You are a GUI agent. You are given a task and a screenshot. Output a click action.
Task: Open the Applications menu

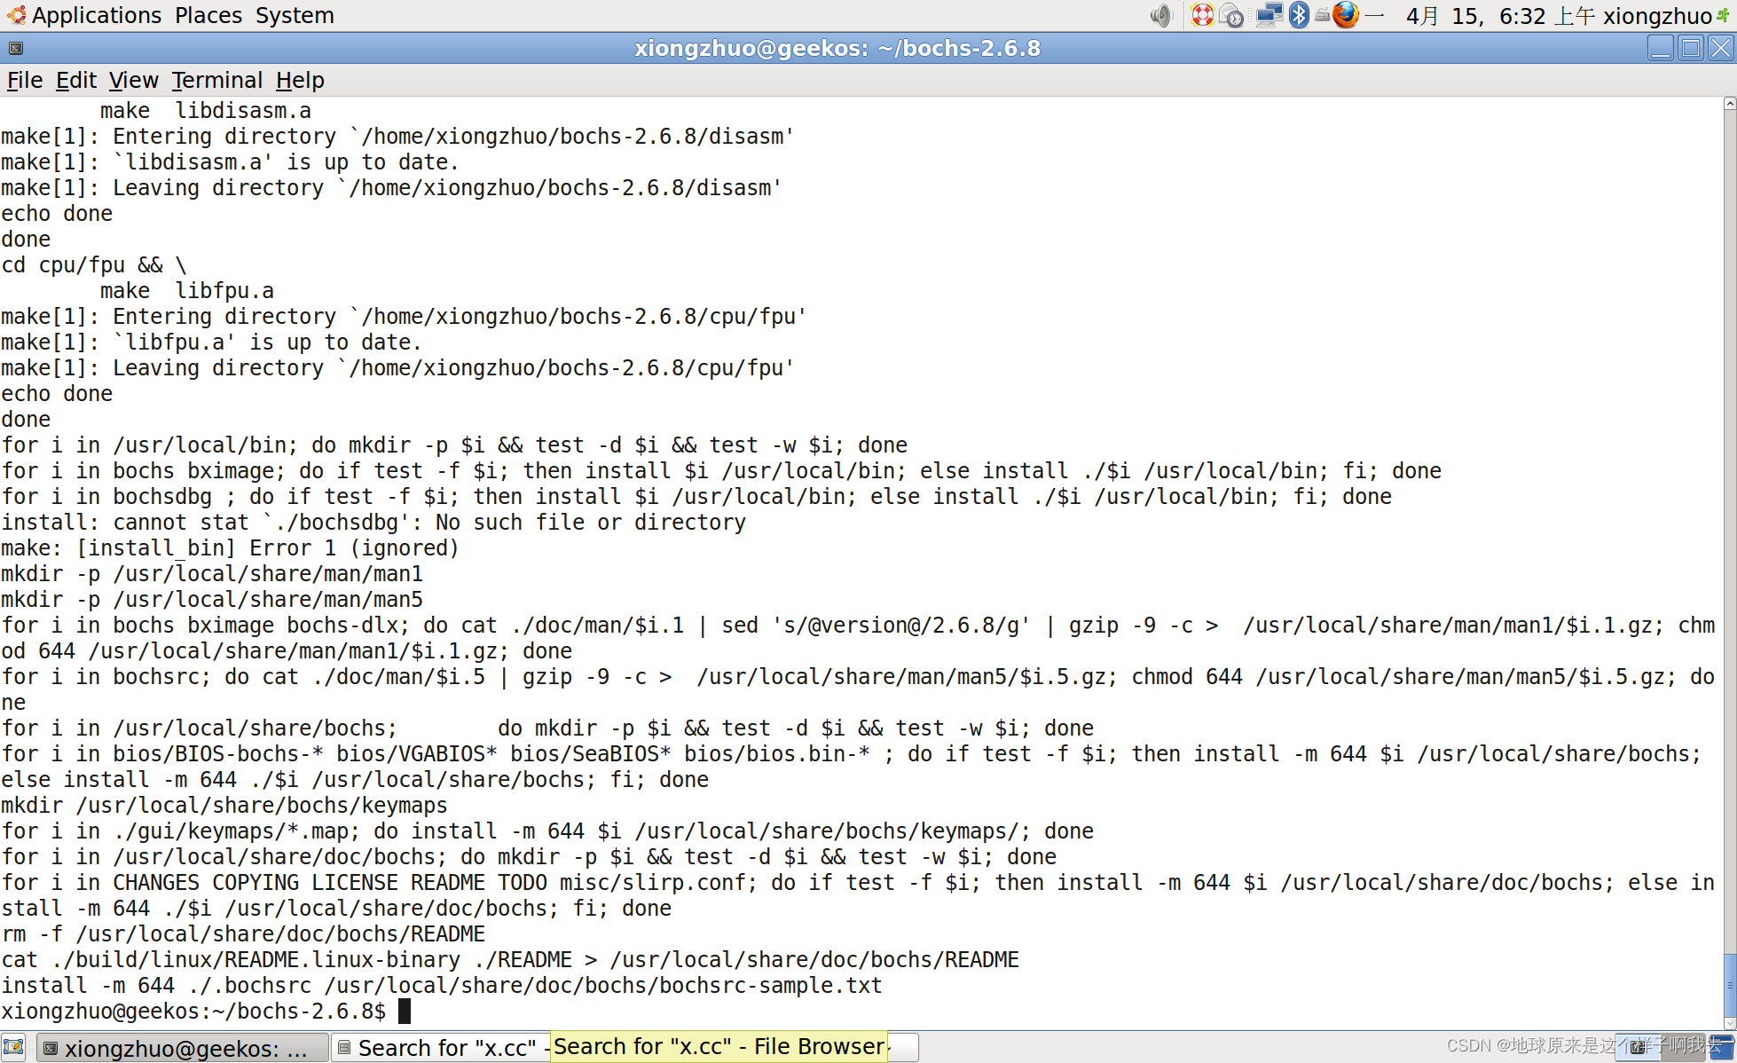(96, 15)
